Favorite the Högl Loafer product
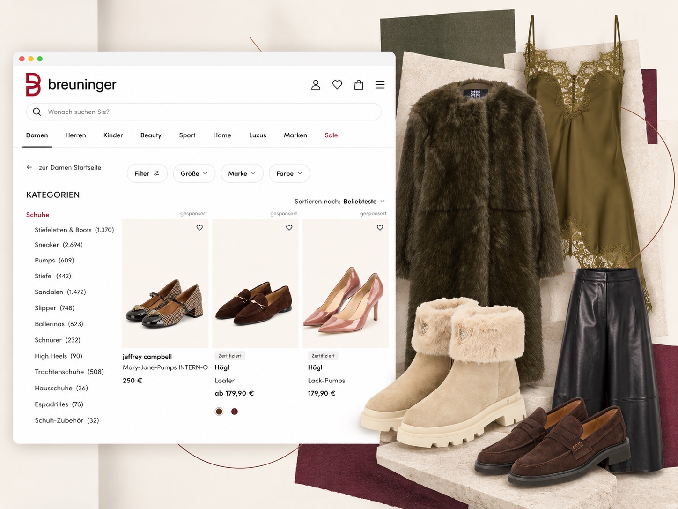Screen dimensions: 678x509 click(x=289, y=228)
